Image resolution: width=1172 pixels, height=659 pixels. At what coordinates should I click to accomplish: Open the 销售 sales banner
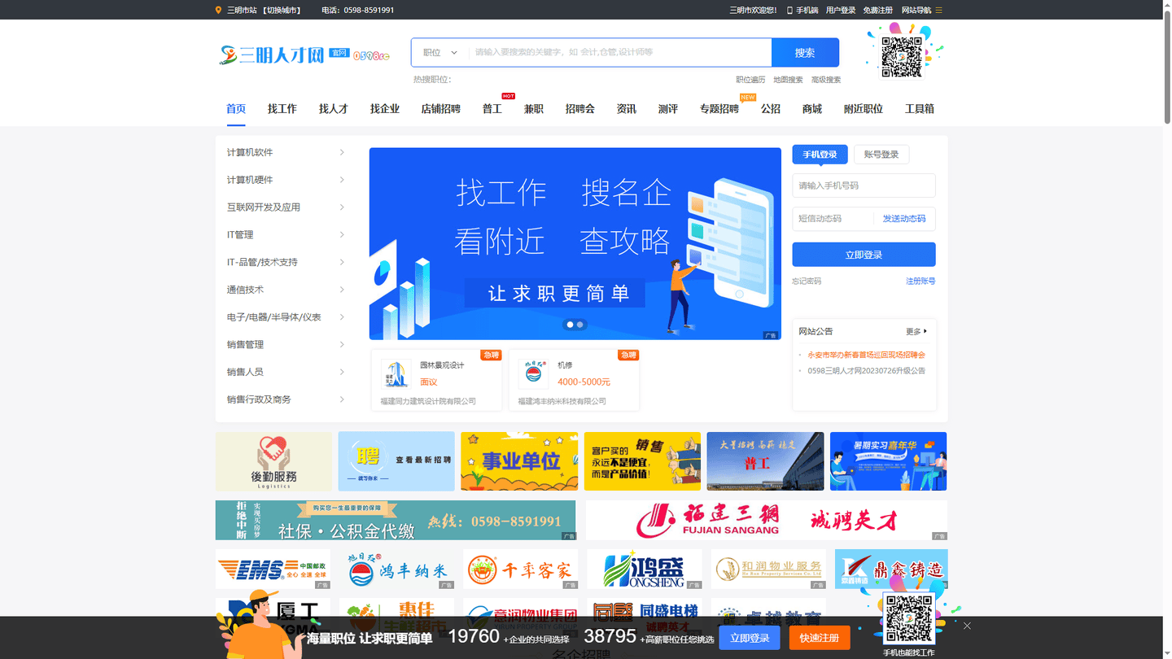[x=642, y=461]
